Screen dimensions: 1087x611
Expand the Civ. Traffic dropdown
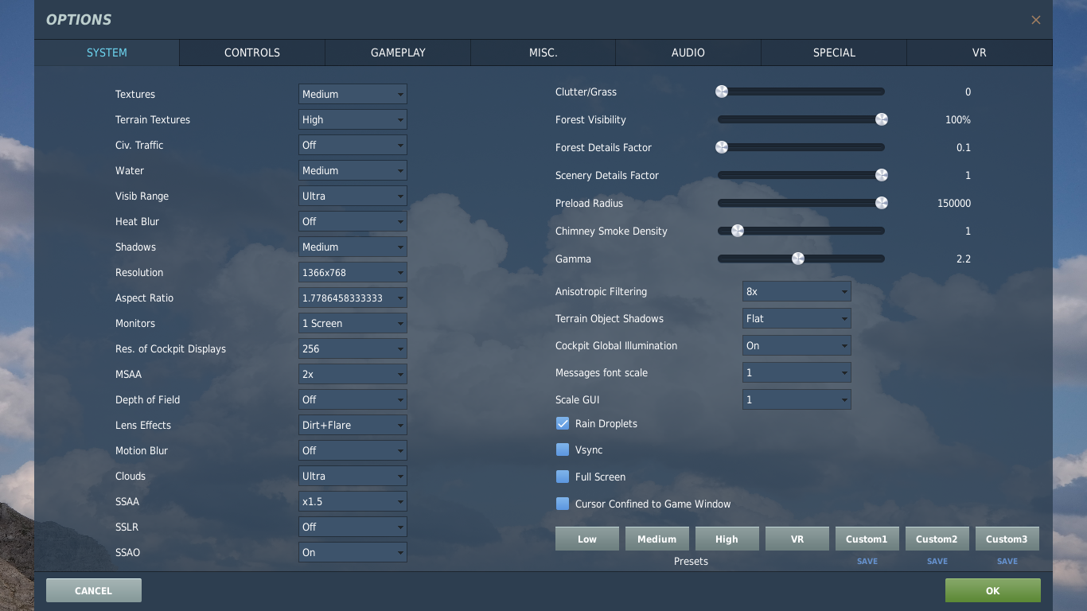[353, 145]
